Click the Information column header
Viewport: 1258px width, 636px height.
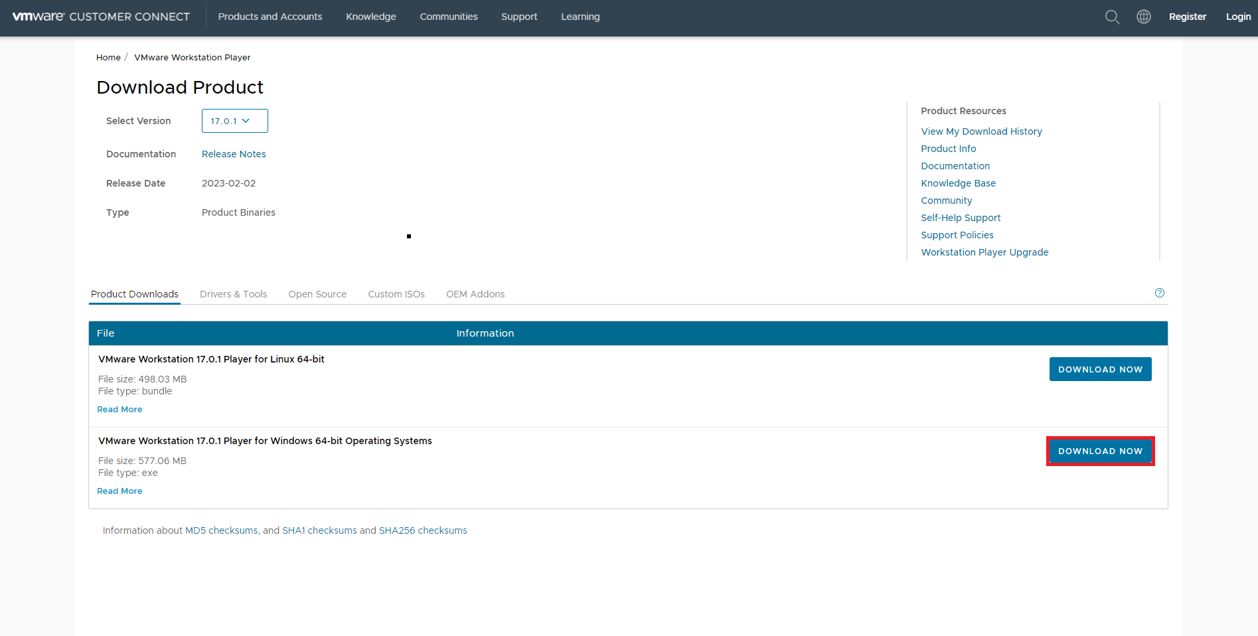tap(485, 333)
